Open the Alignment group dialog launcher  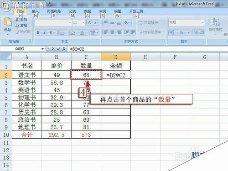(164, 41)
